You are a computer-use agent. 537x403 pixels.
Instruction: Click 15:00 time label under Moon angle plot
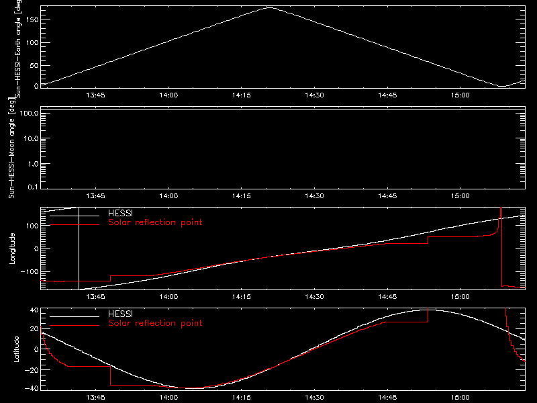[x=460, y=196]
